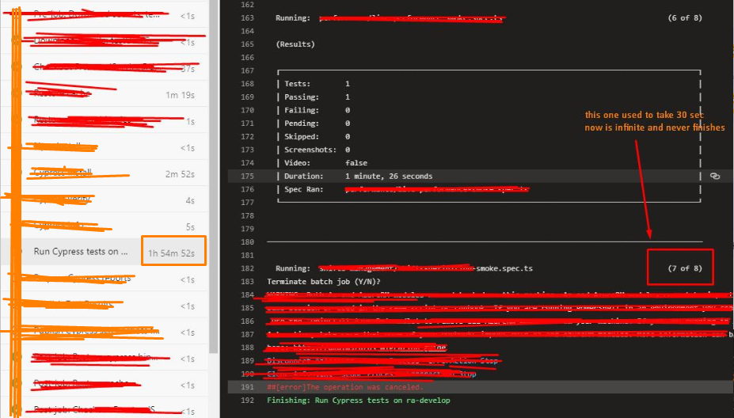Click the Passing: 1 log line
This screenshot has height=418, width=734.
click(x=317, y=97)
